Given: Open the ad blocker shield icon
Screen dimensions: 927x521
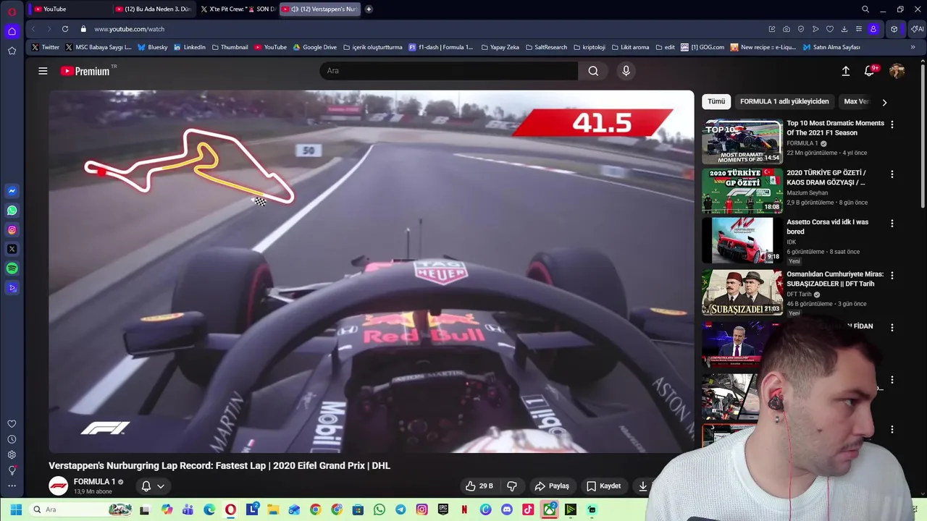Looking at the screenshot, I should (x=801, y=29).
